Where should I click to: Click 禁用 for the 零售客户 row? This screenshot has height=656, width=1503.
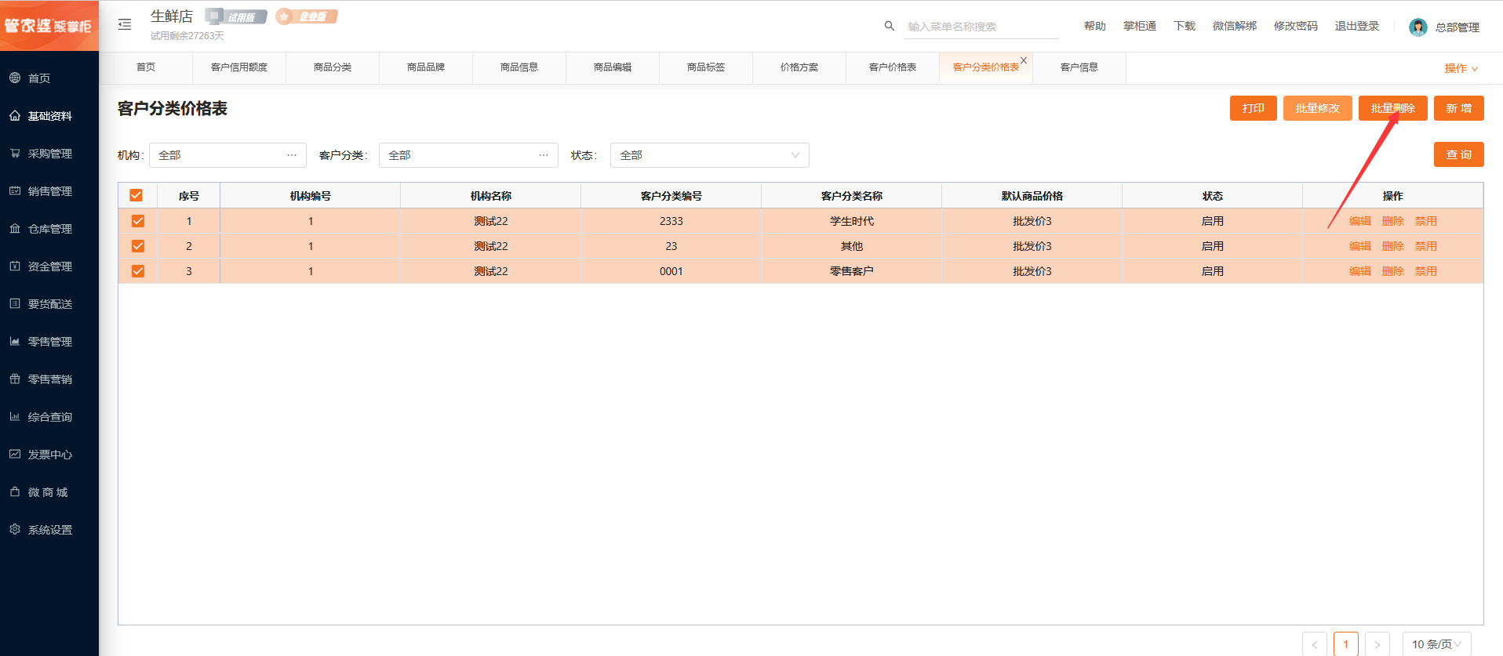(1426, 271)
